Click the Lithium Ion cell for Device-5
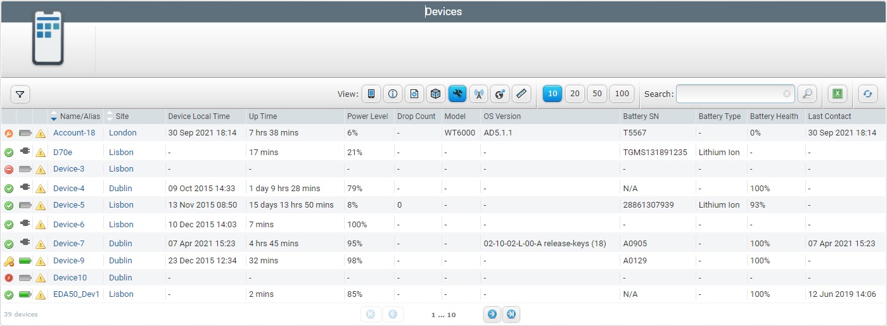Image resolution: width=887 pixels, height=326 pixels. (x=719, y=205)
